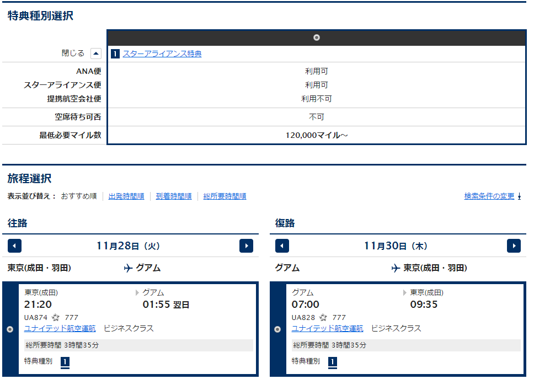Open the スターアライアンス特典 link
Screen dimensions: 534x379
click(162, 54)
